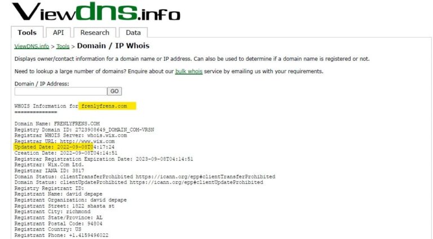Focus the Domain / IP Address field
The width and height of the screenshot is (433, 239).
(61, 91)
